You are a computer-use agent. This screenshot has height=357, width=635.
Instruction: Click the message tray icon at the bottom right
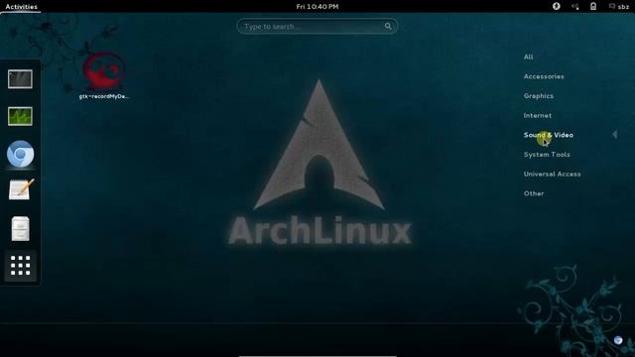(x=618, y=340)
